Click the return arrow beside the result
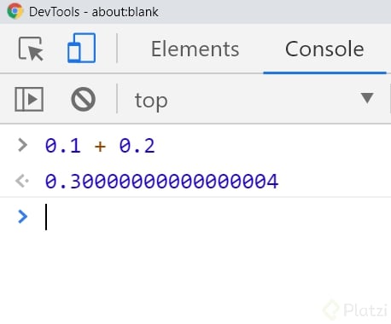Image resolution: width=391 pixels, height=324 pixels. [x=22, y=181]
